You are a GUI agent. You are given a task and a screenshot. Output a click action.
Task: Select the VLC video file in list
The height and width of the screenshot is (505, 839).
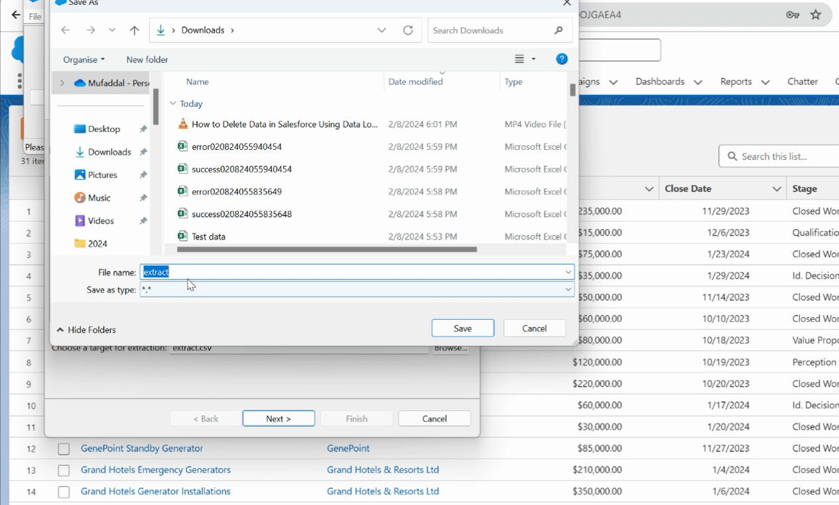coord(284,124)
